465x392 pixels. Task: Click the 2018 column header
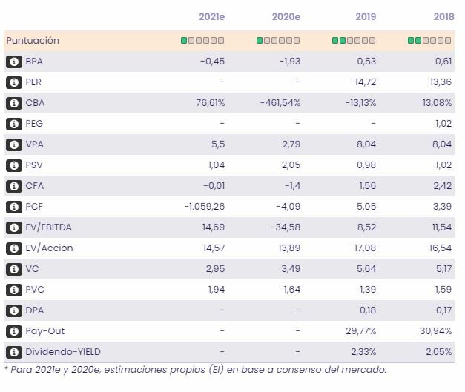click(443, 16)
